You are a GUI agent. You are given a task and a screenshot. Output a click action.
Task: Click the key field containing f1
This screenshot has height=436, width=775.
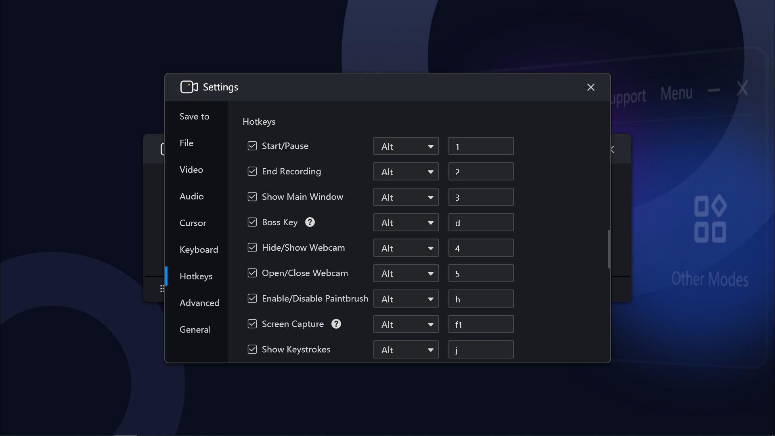pyautogui.click(x=480, y=324)
